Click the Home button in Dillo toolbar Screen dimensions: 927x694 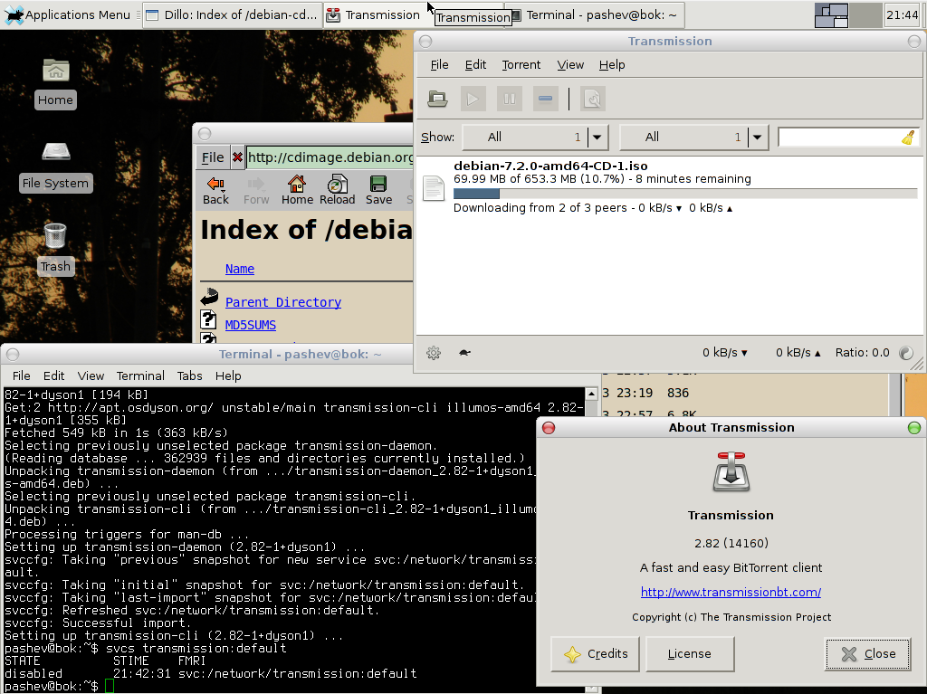click(x=297, y=190)
